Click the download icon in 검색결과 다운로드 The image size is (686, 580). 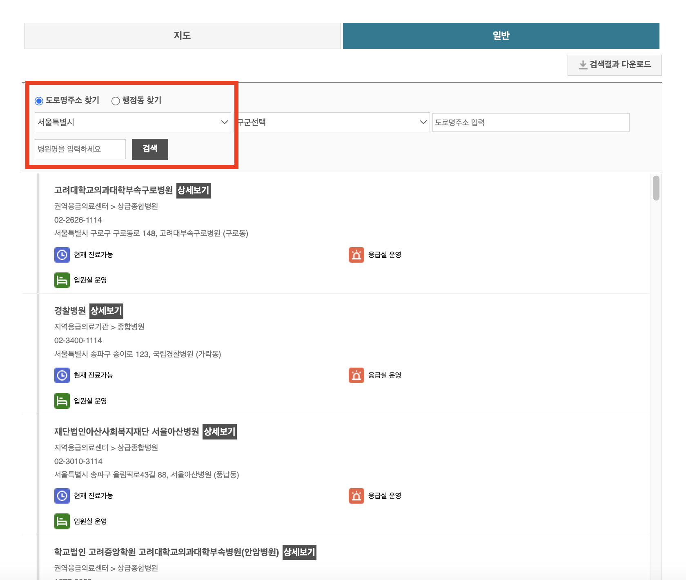pyautogui.click(x=583, y=65)
